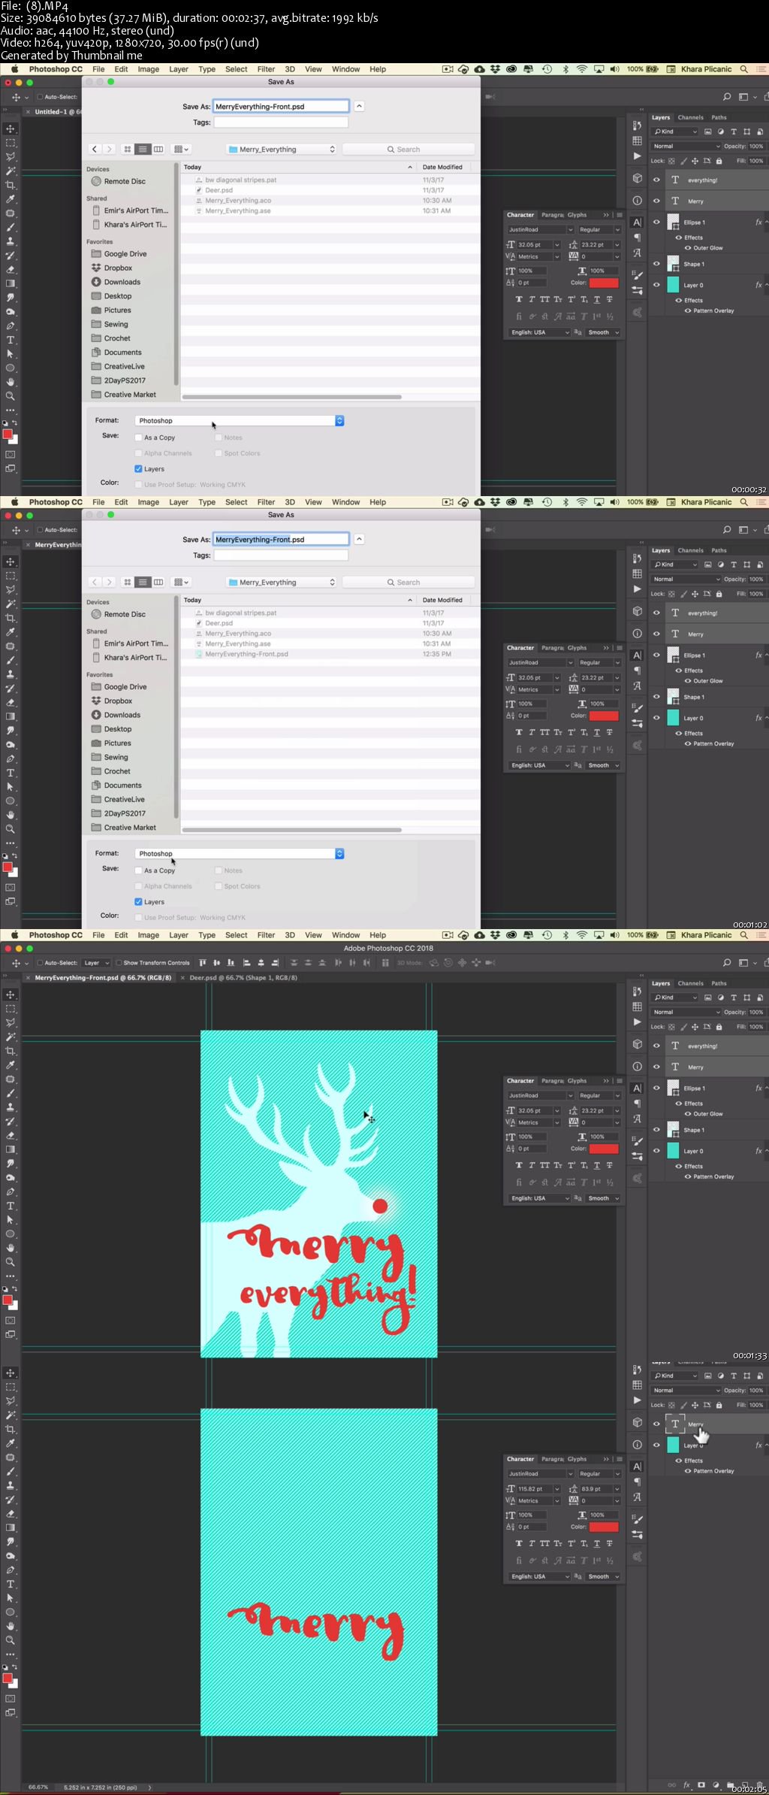769x1795 pixels.
Task: Click add layer mask icon at Layers bottom
Action: (701, 1784)
